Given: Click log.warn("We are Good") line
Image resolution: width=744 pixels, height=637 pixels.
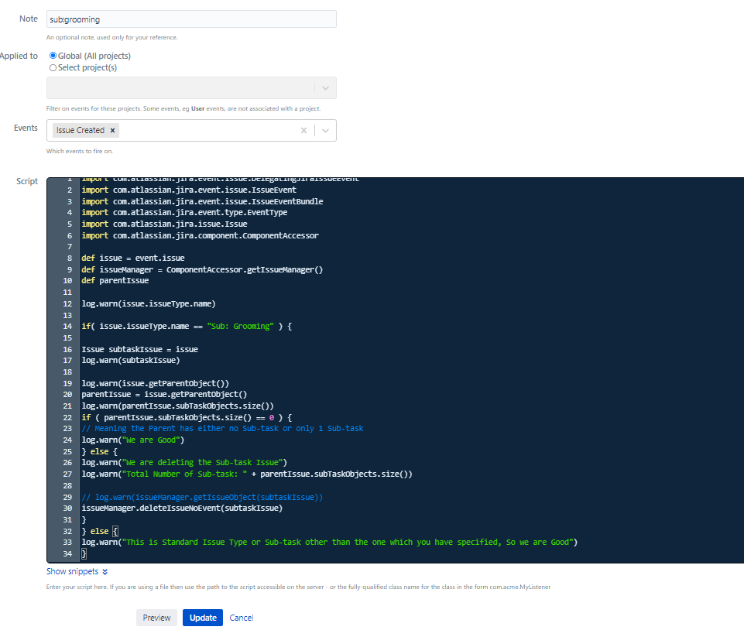Looking at the screenshot, I should [133, 440].
